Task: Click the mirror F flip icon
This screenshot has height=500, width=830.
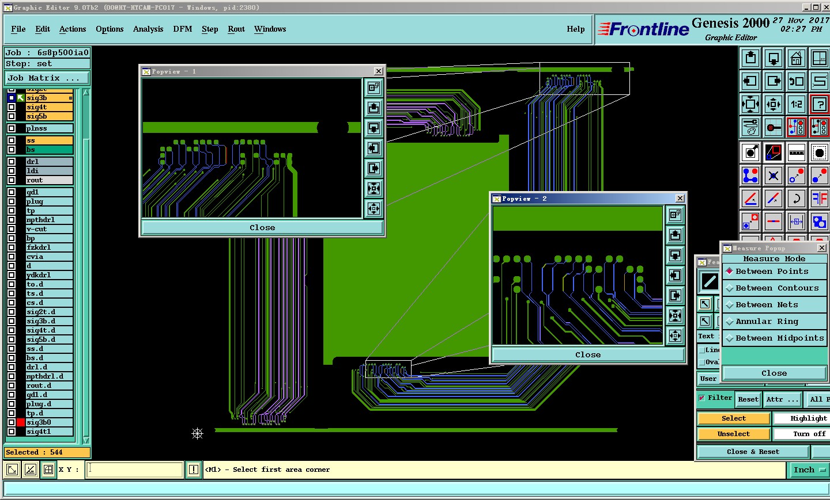Action: point(820,199)
